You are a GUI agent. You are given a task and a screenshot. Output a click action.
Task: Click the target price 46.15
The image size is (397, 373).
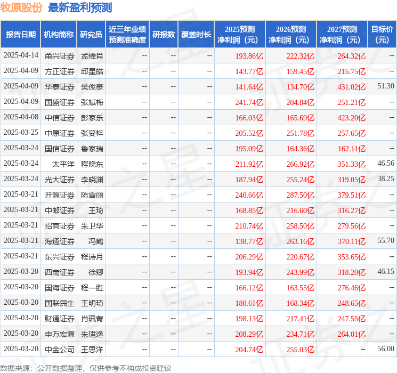[386, 271]
